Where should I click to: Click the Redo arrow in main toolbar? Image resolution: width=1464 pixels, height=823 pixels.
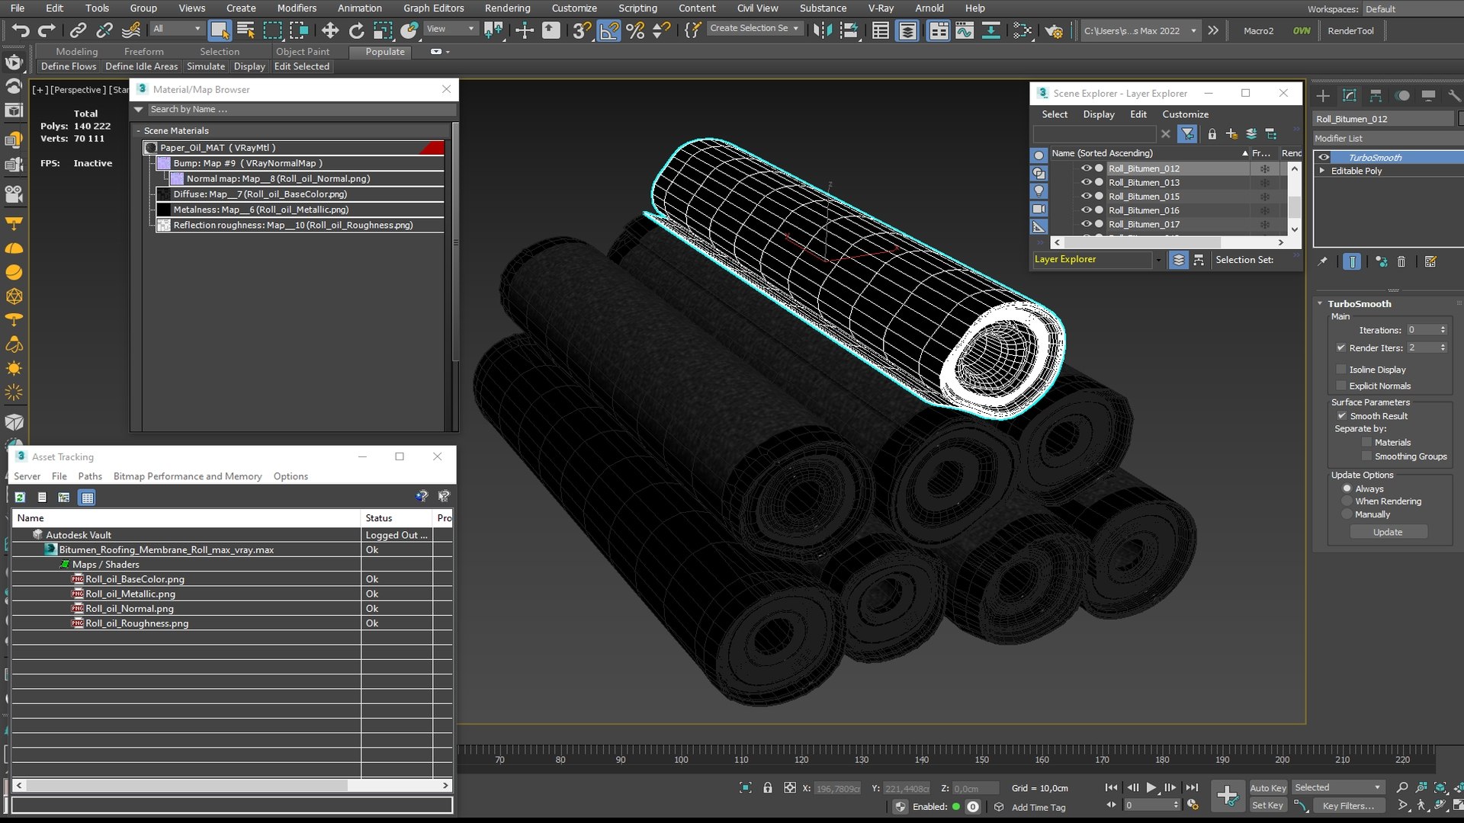[47, 30]
